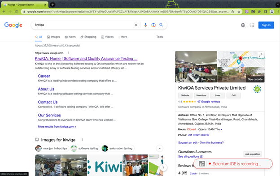Go back in browser history
The width and height of the screenshot is (280, 176).
coord(4,12)
